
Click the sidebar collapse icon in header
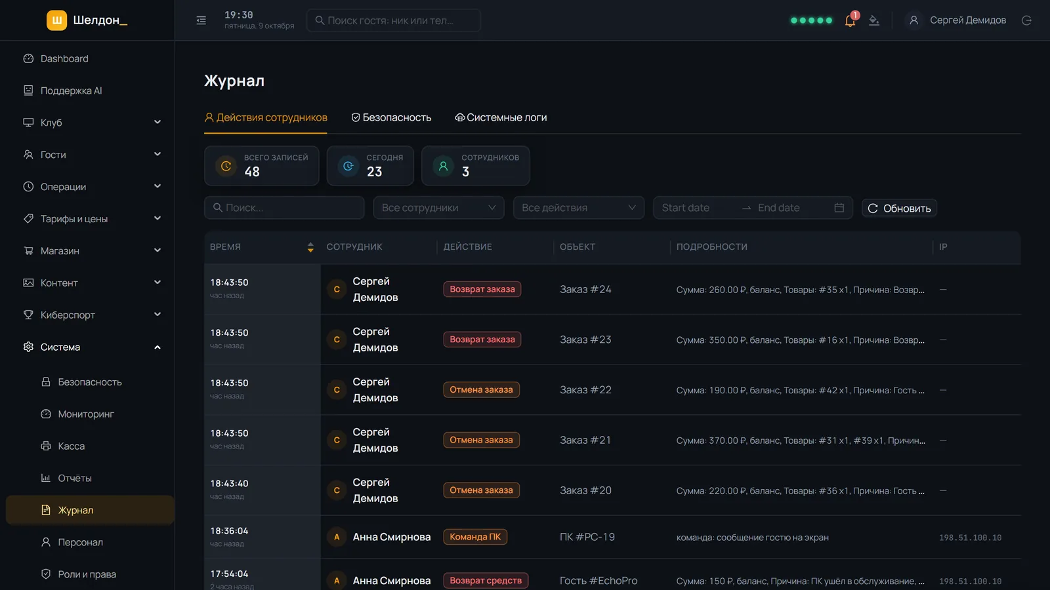pyautogui.click(x=201, y=20)
